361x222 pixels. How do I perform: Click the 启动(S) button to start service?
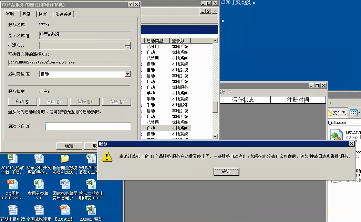tap(23, 102)
